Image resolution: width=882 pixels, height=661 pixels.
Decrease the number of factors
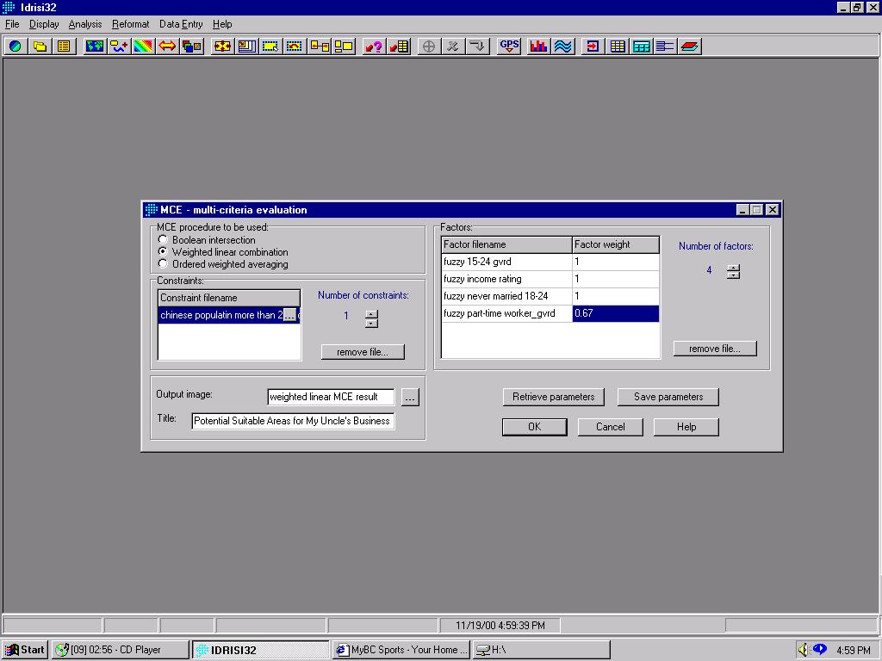733,275
